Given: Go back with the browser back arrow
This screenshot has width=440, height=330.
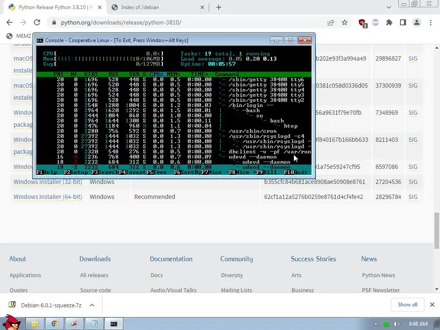Looking at the screenshot, I should pos(9,22).
